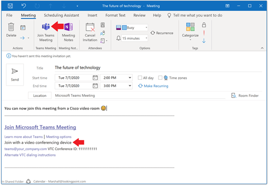Open the Review ribbon tab
Screen dimensions: 268x185
click(x=139, y=15)
